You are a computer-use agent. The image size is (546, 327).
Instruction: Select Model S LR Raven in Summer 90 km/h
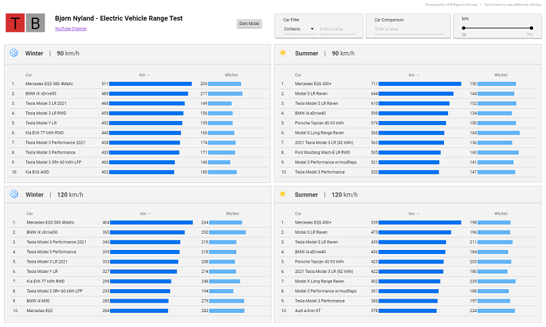point(311,93)
